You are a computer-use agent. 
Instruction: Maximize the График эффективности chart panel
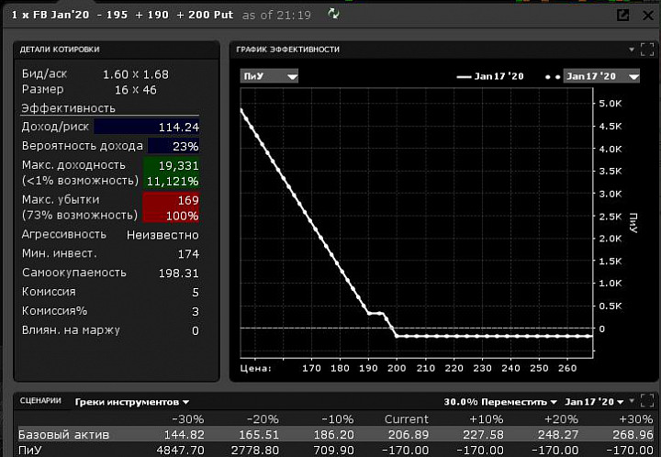[647, 50]
